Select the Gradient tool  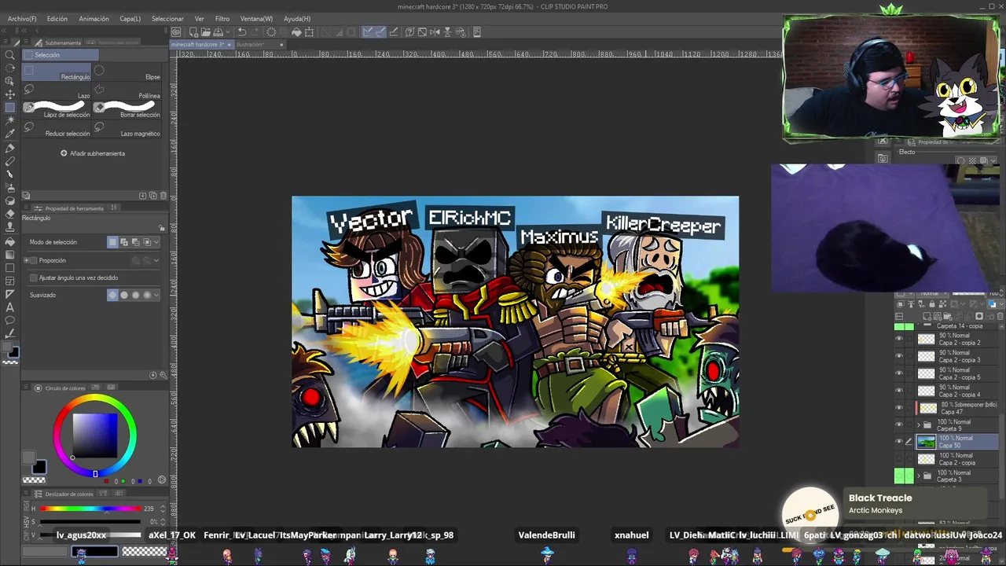coord(9,254)
